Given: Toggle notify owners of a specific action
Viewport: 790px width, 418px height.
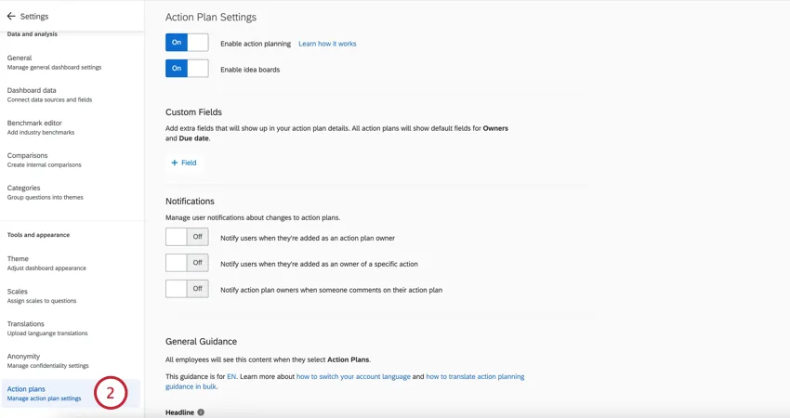Looking at the screenshot, I should click(x=187, y=263).
